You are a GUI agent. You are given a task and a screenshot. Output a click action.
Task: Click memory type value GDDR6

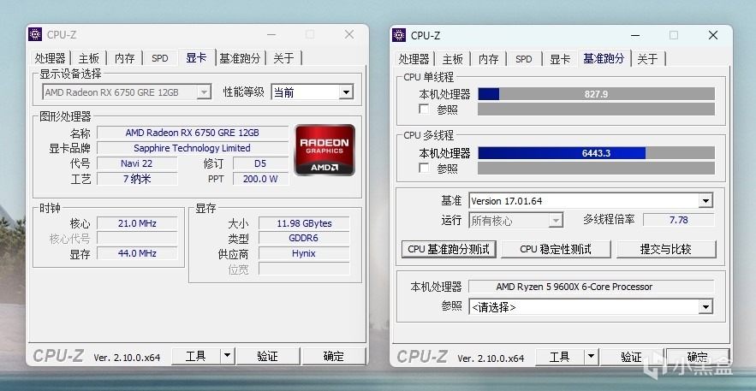(304, 238)
